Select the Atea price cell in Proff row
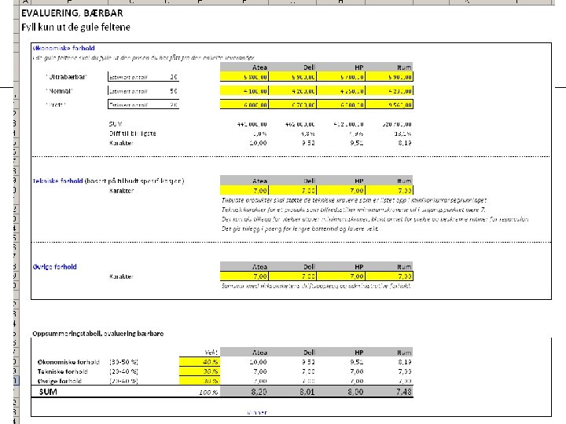Viewport: 566px width, 424px height. click(244, 104)
